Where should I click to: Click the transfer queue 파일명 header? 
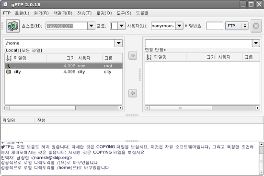click(x=18, y=120)
